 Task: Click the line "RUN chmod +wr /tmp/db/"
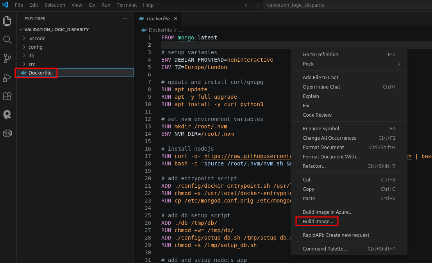pos(198,231)
